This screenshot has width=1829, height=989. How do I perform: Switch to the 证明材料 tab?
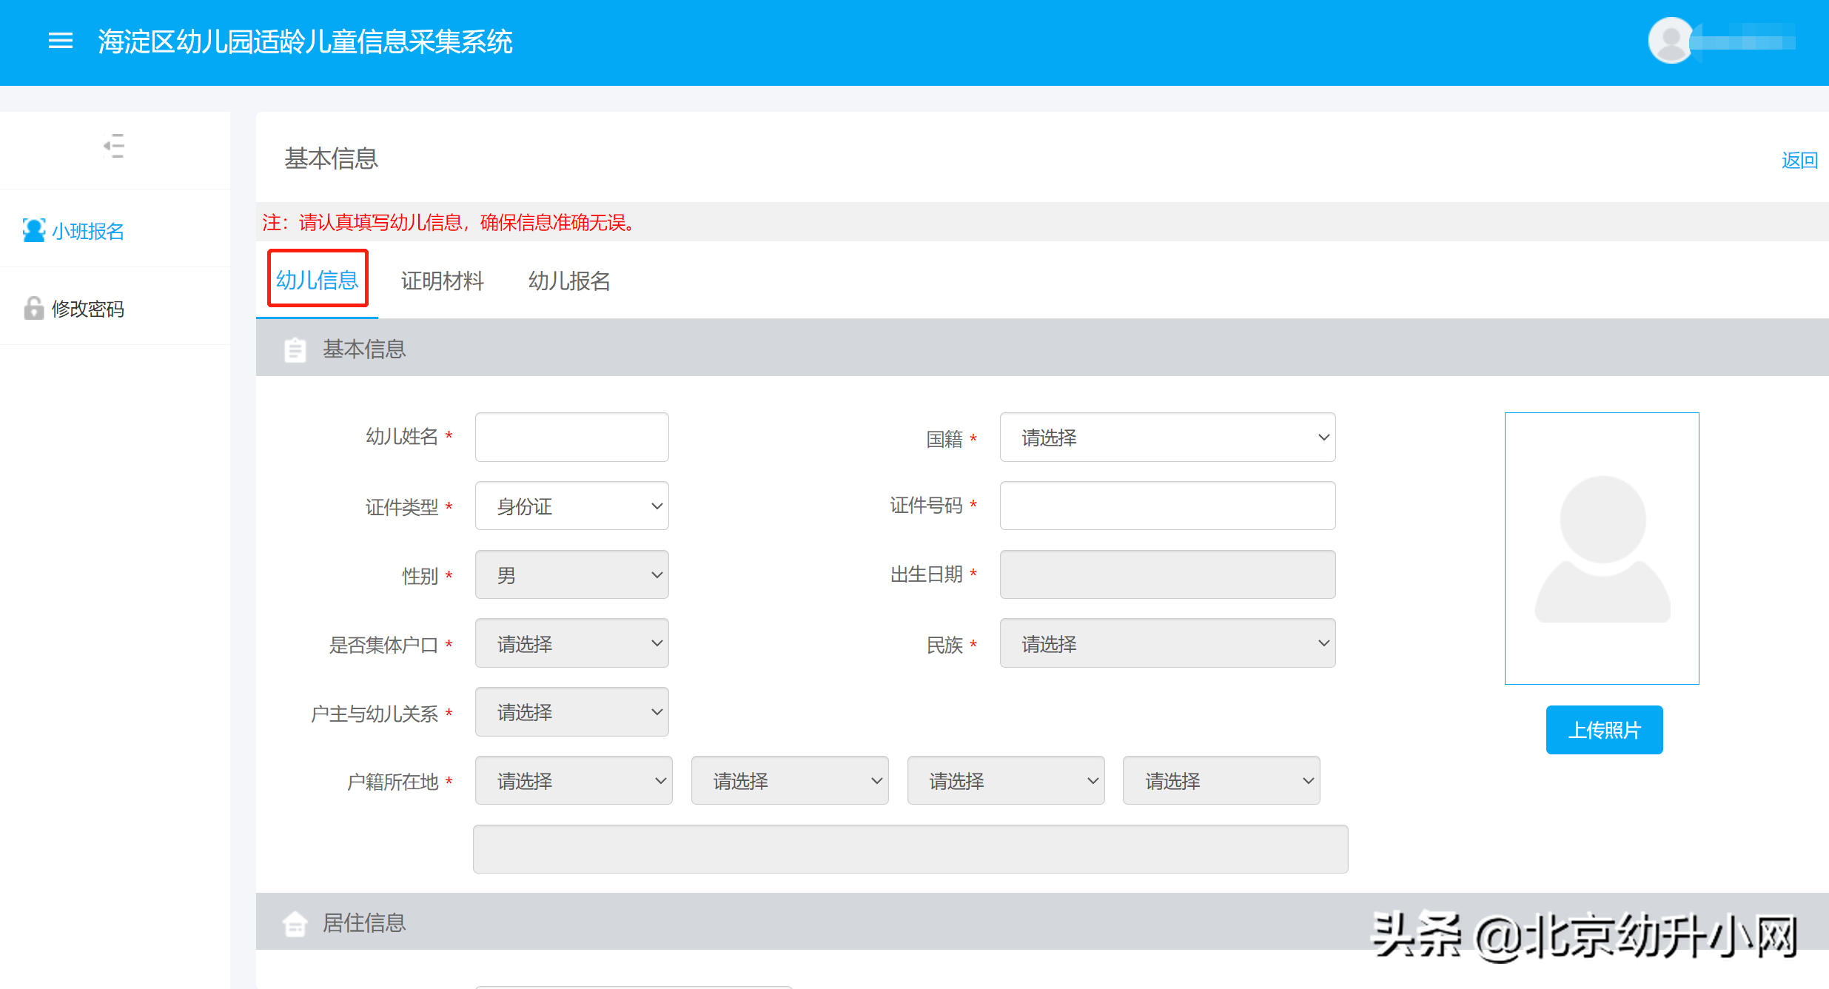tap(442, 281)
